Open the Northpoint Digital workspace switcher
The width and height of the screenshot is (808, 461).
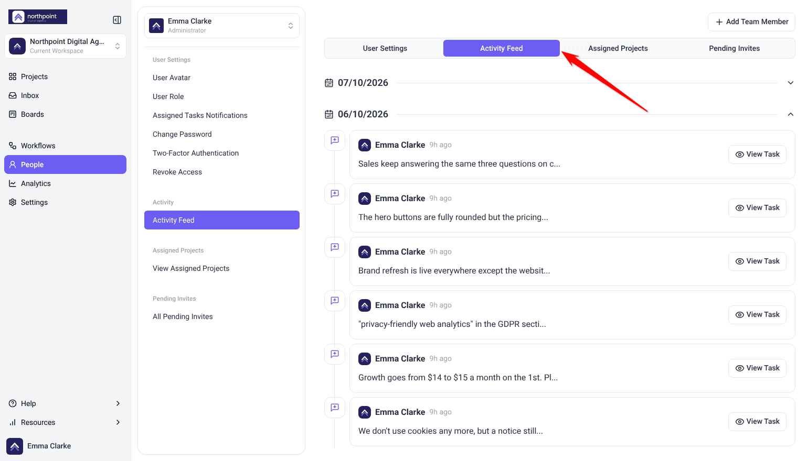65,46
